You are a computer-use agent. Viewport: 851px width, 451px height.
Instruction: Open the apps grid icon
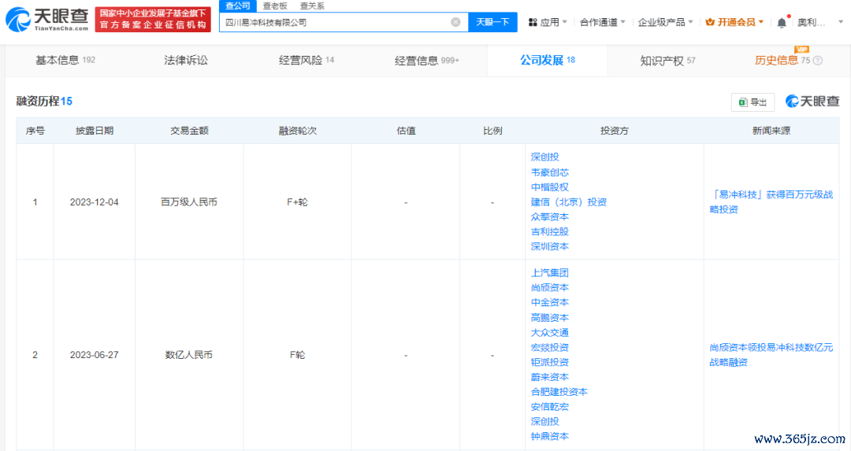click(533, 22)
